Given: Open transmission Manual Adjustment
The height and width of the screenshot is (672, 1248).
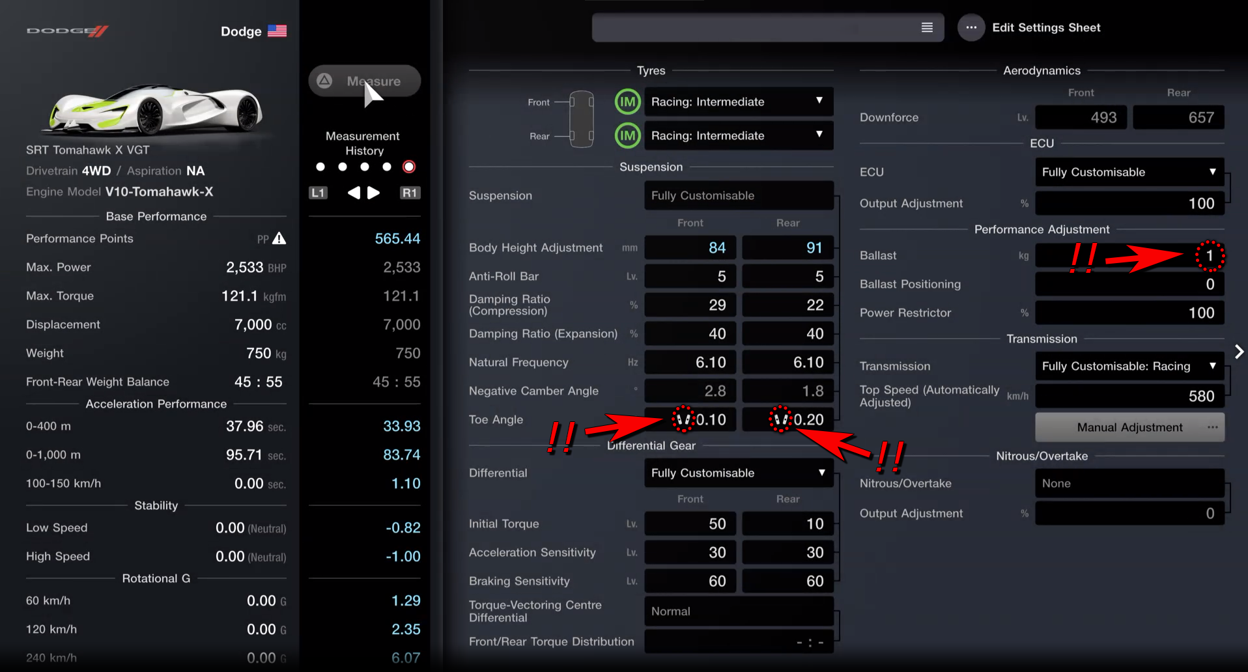Looking at the screenshot, I should coord(1129,427).
